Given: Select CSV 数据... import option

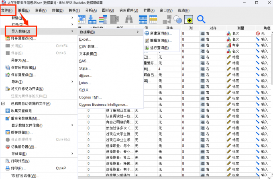Looking at the screenshot, I should pos(110,47).
